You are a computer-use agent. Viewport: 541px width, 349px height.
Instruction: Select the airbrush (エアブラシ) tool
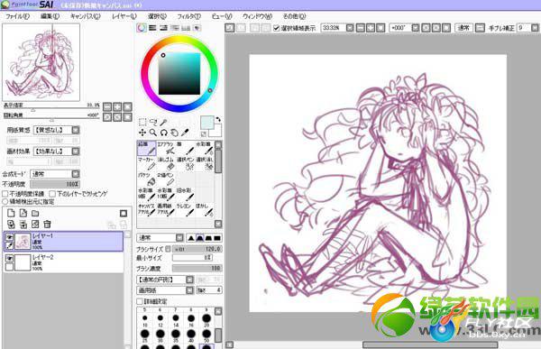[x=166, y=148]
